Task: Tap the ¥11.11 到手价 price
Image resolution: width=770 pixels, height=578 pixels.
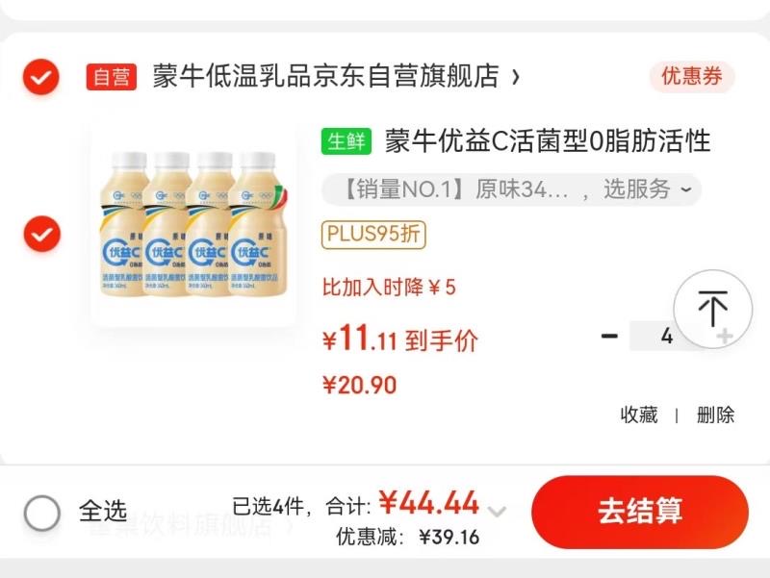Action: [x=399, y=339]
